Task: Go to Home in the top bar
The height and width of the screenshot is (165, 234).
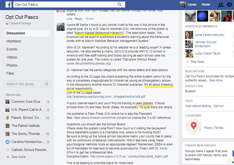Action: [206, 4]
